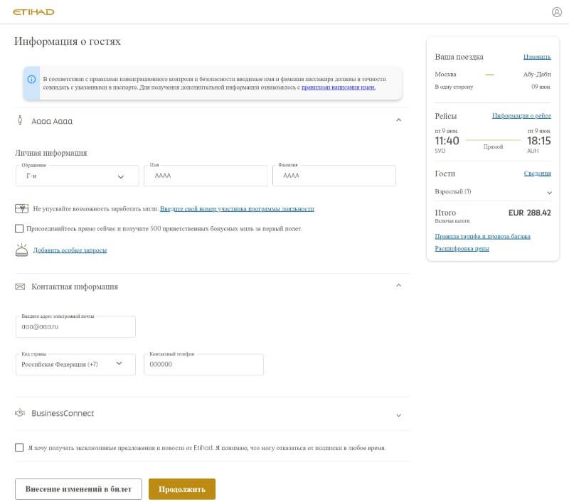Click the Личная информация heading
This screenshot has width=569, height=502.
(x=51, y=153)
